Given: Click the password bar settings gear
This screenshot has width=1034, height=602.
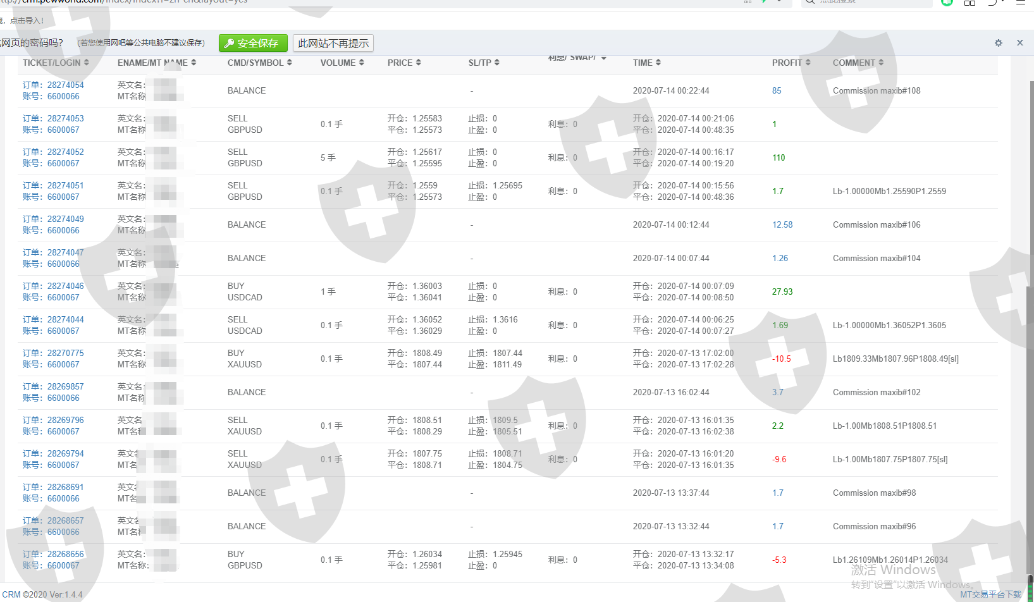Looking at the screenshot, I should pos(998,43).
